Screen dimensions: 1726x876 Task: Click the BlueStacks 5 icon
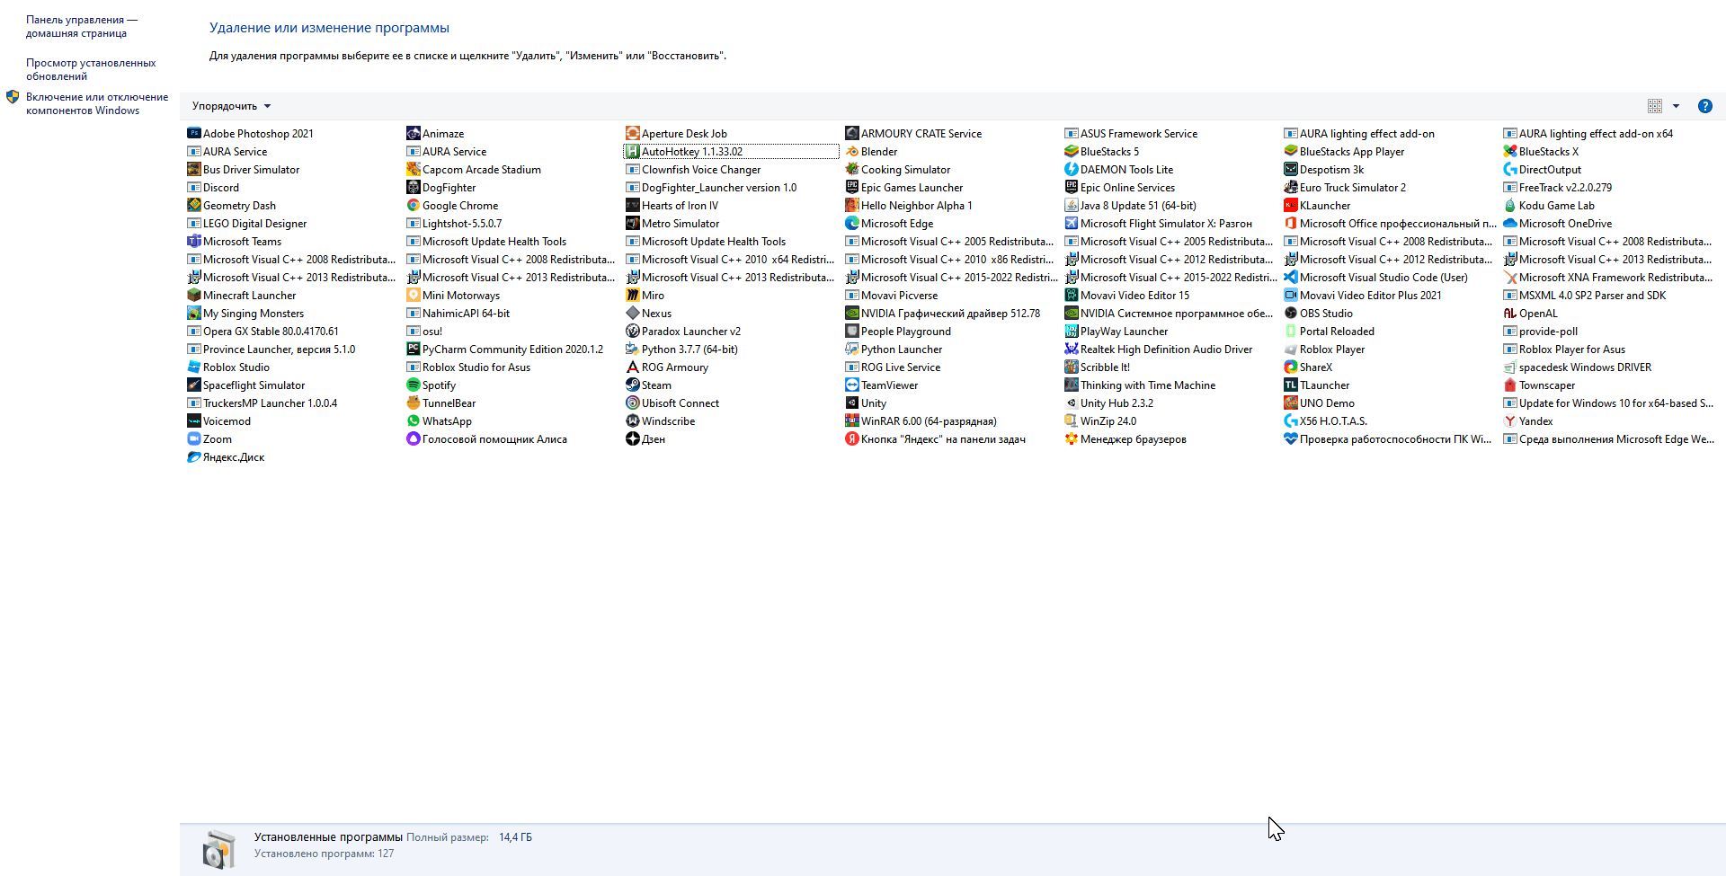(x=1071, y=151)
